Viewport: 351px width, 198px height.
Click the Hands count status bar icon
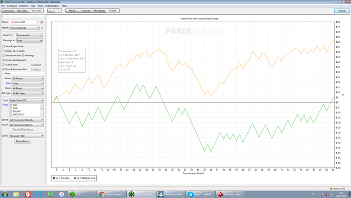pos(330,188)
